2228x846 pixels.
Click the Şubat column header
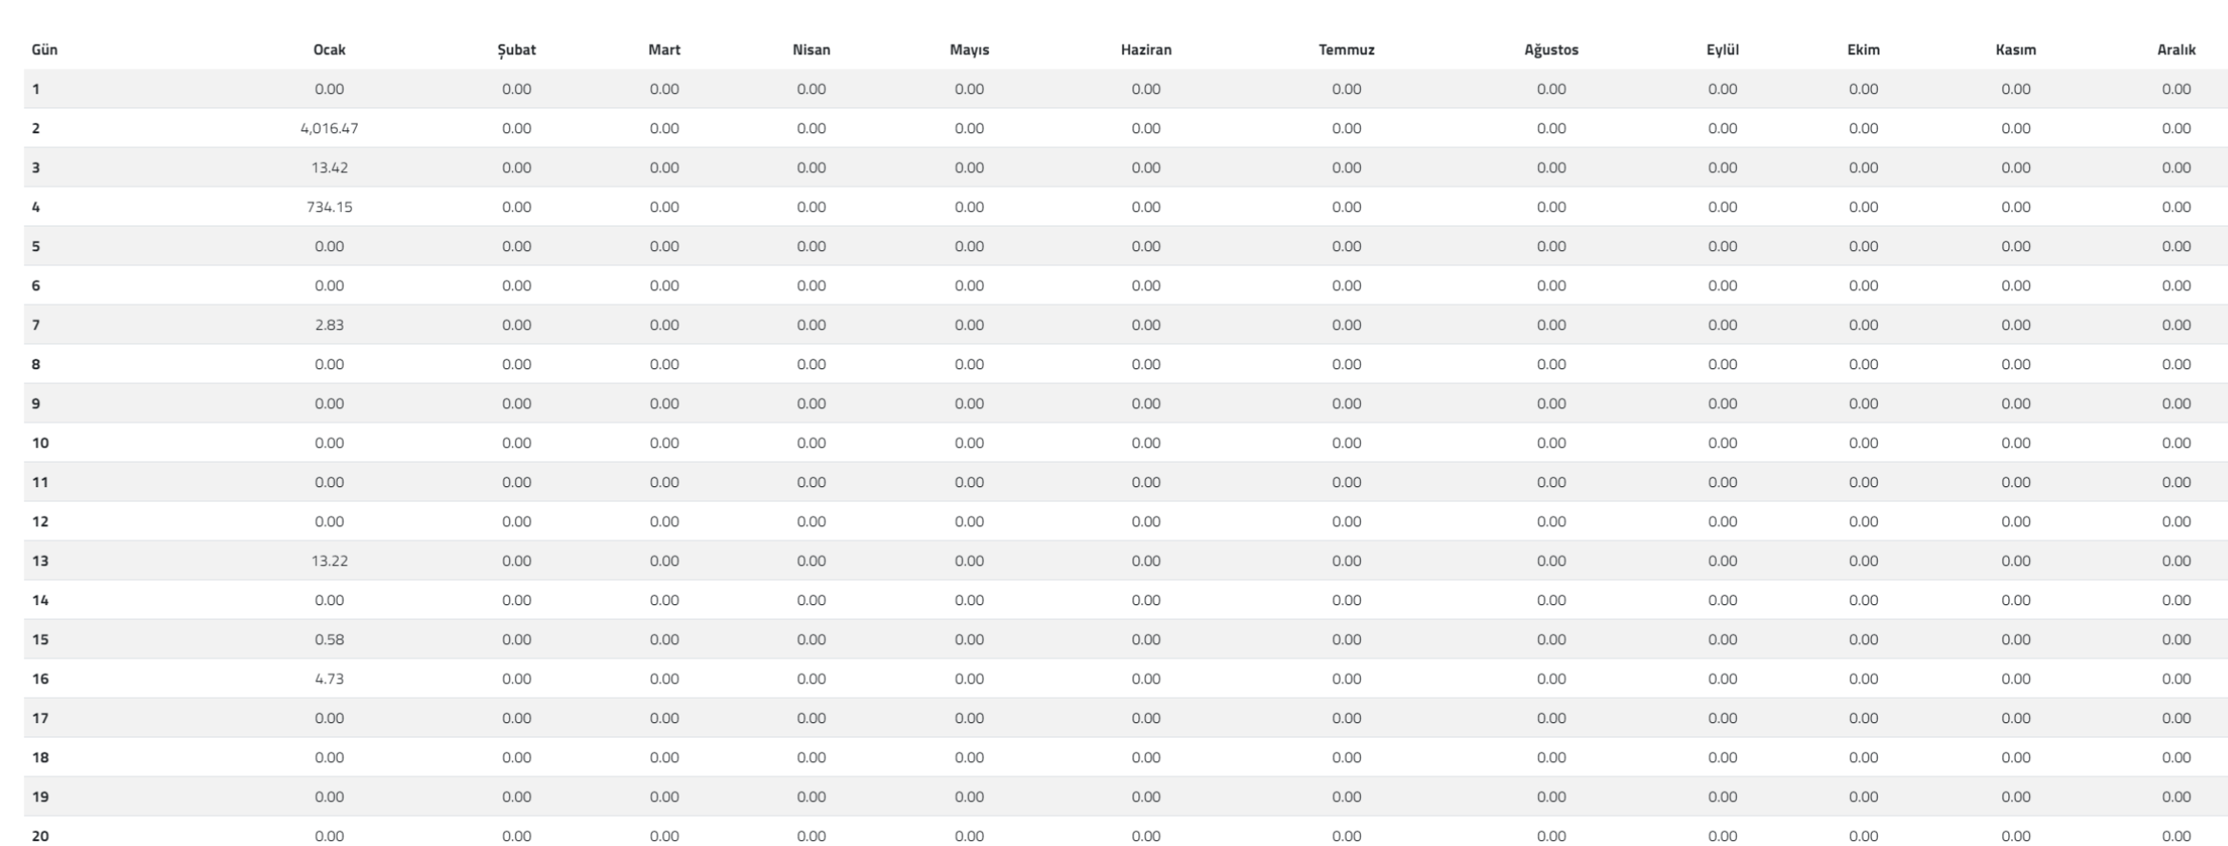[517, 50]
